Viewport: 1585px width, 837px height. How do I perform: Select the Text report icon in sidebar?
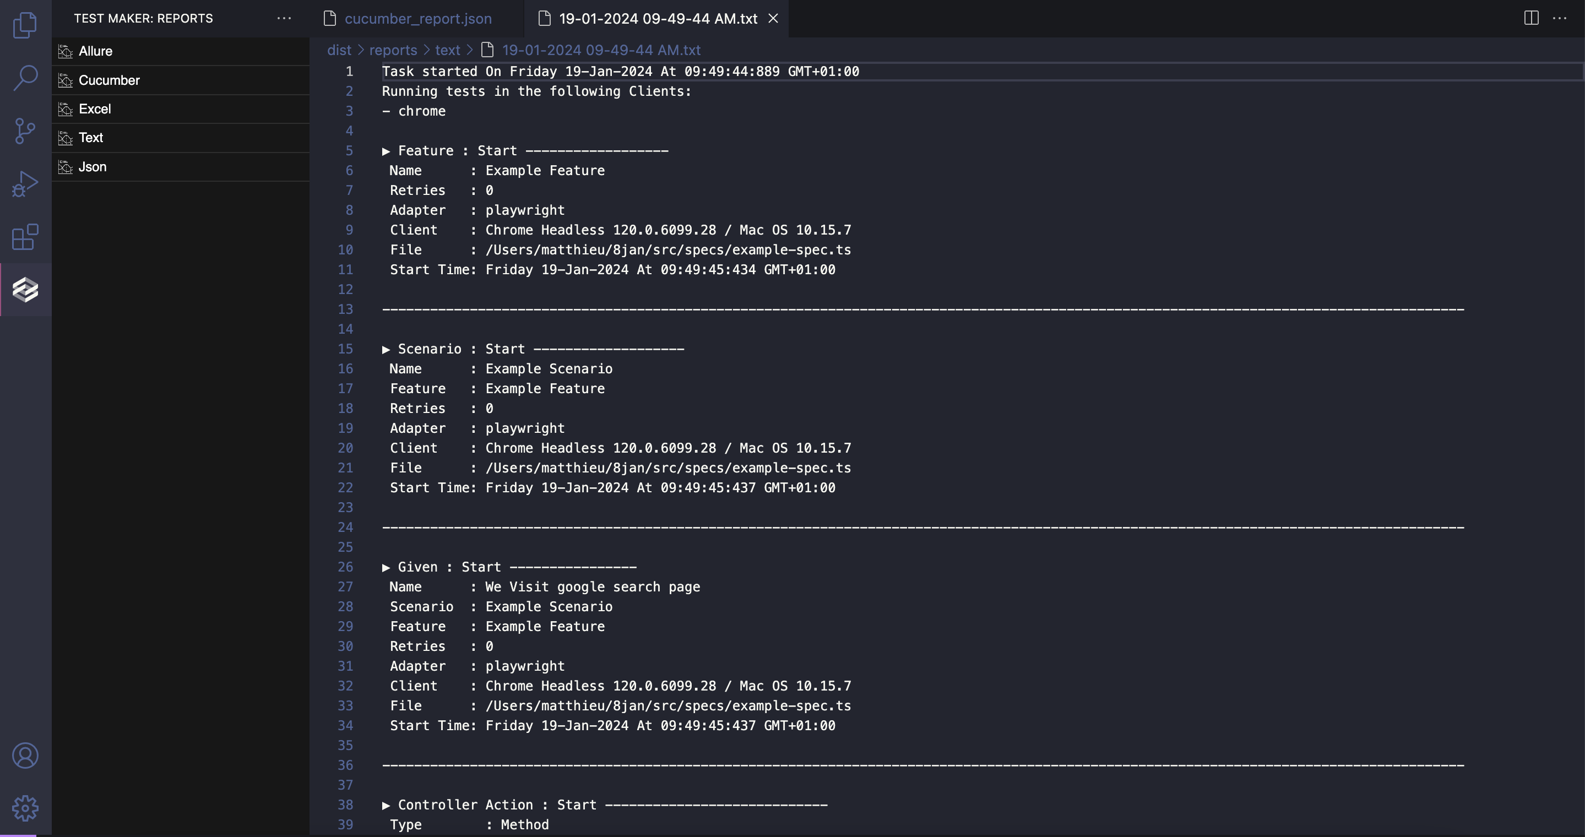click(65, 137)
